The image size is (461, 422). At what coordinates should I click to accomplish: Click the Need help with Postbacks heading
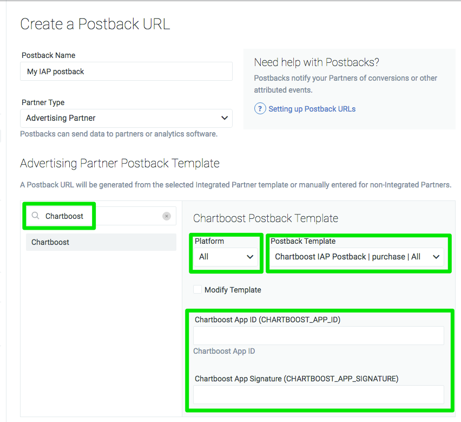pos(317,62)
